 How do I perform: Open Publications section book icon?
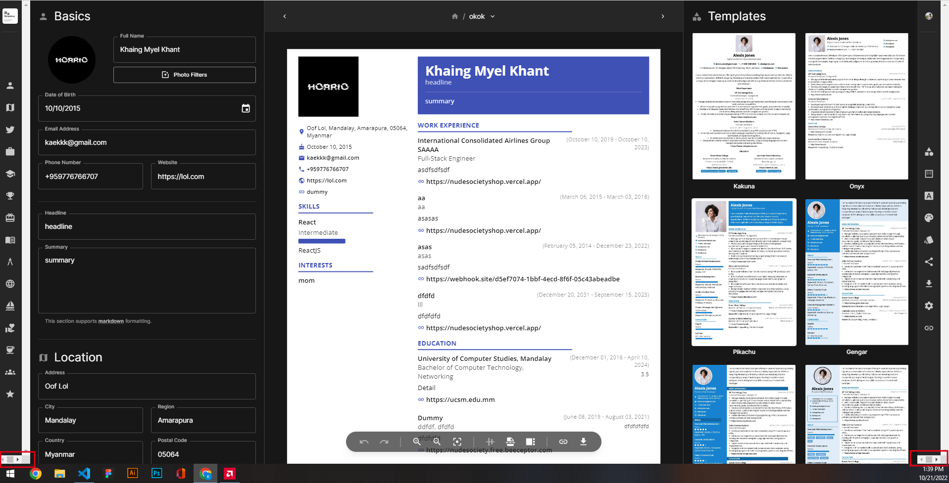[x=10, y=240]
